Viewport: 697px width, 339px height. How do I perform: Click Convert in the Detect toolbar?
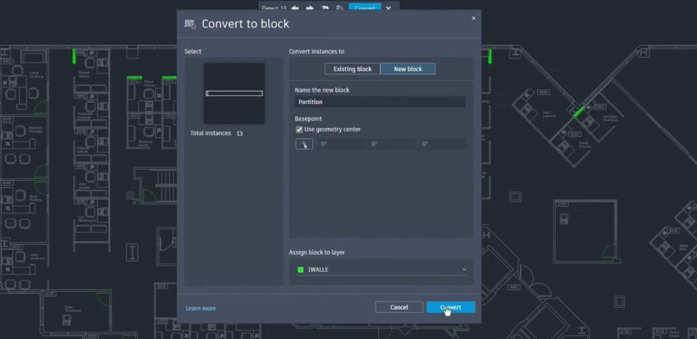[365, 8]
